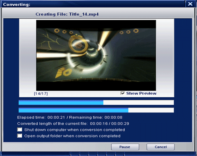This screenshot has height=156, width=197.
Task: Close the Converting dialog with the X
Action: [x=190, y=4]
